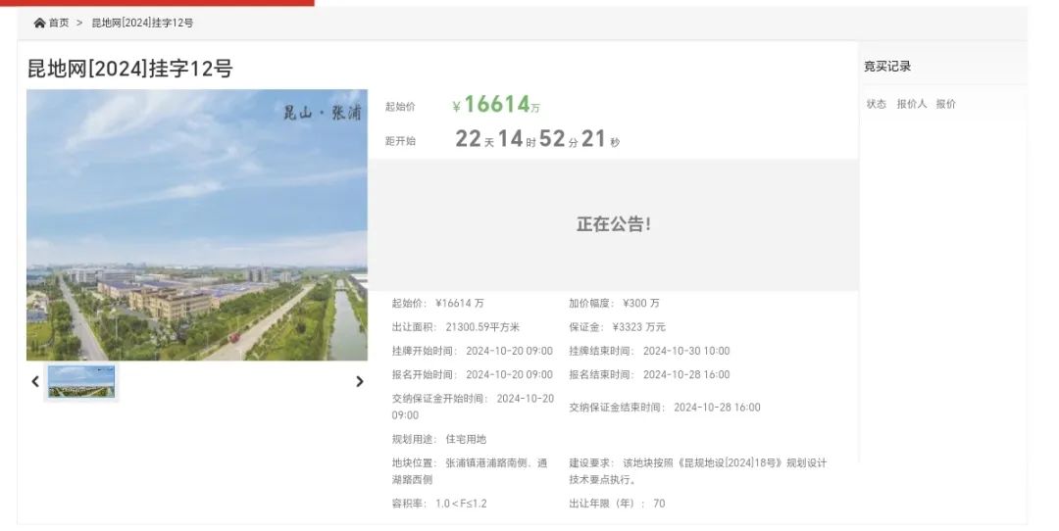Show next image with right arrow
The image size is (1059, 531).
[x=359, y=381]
